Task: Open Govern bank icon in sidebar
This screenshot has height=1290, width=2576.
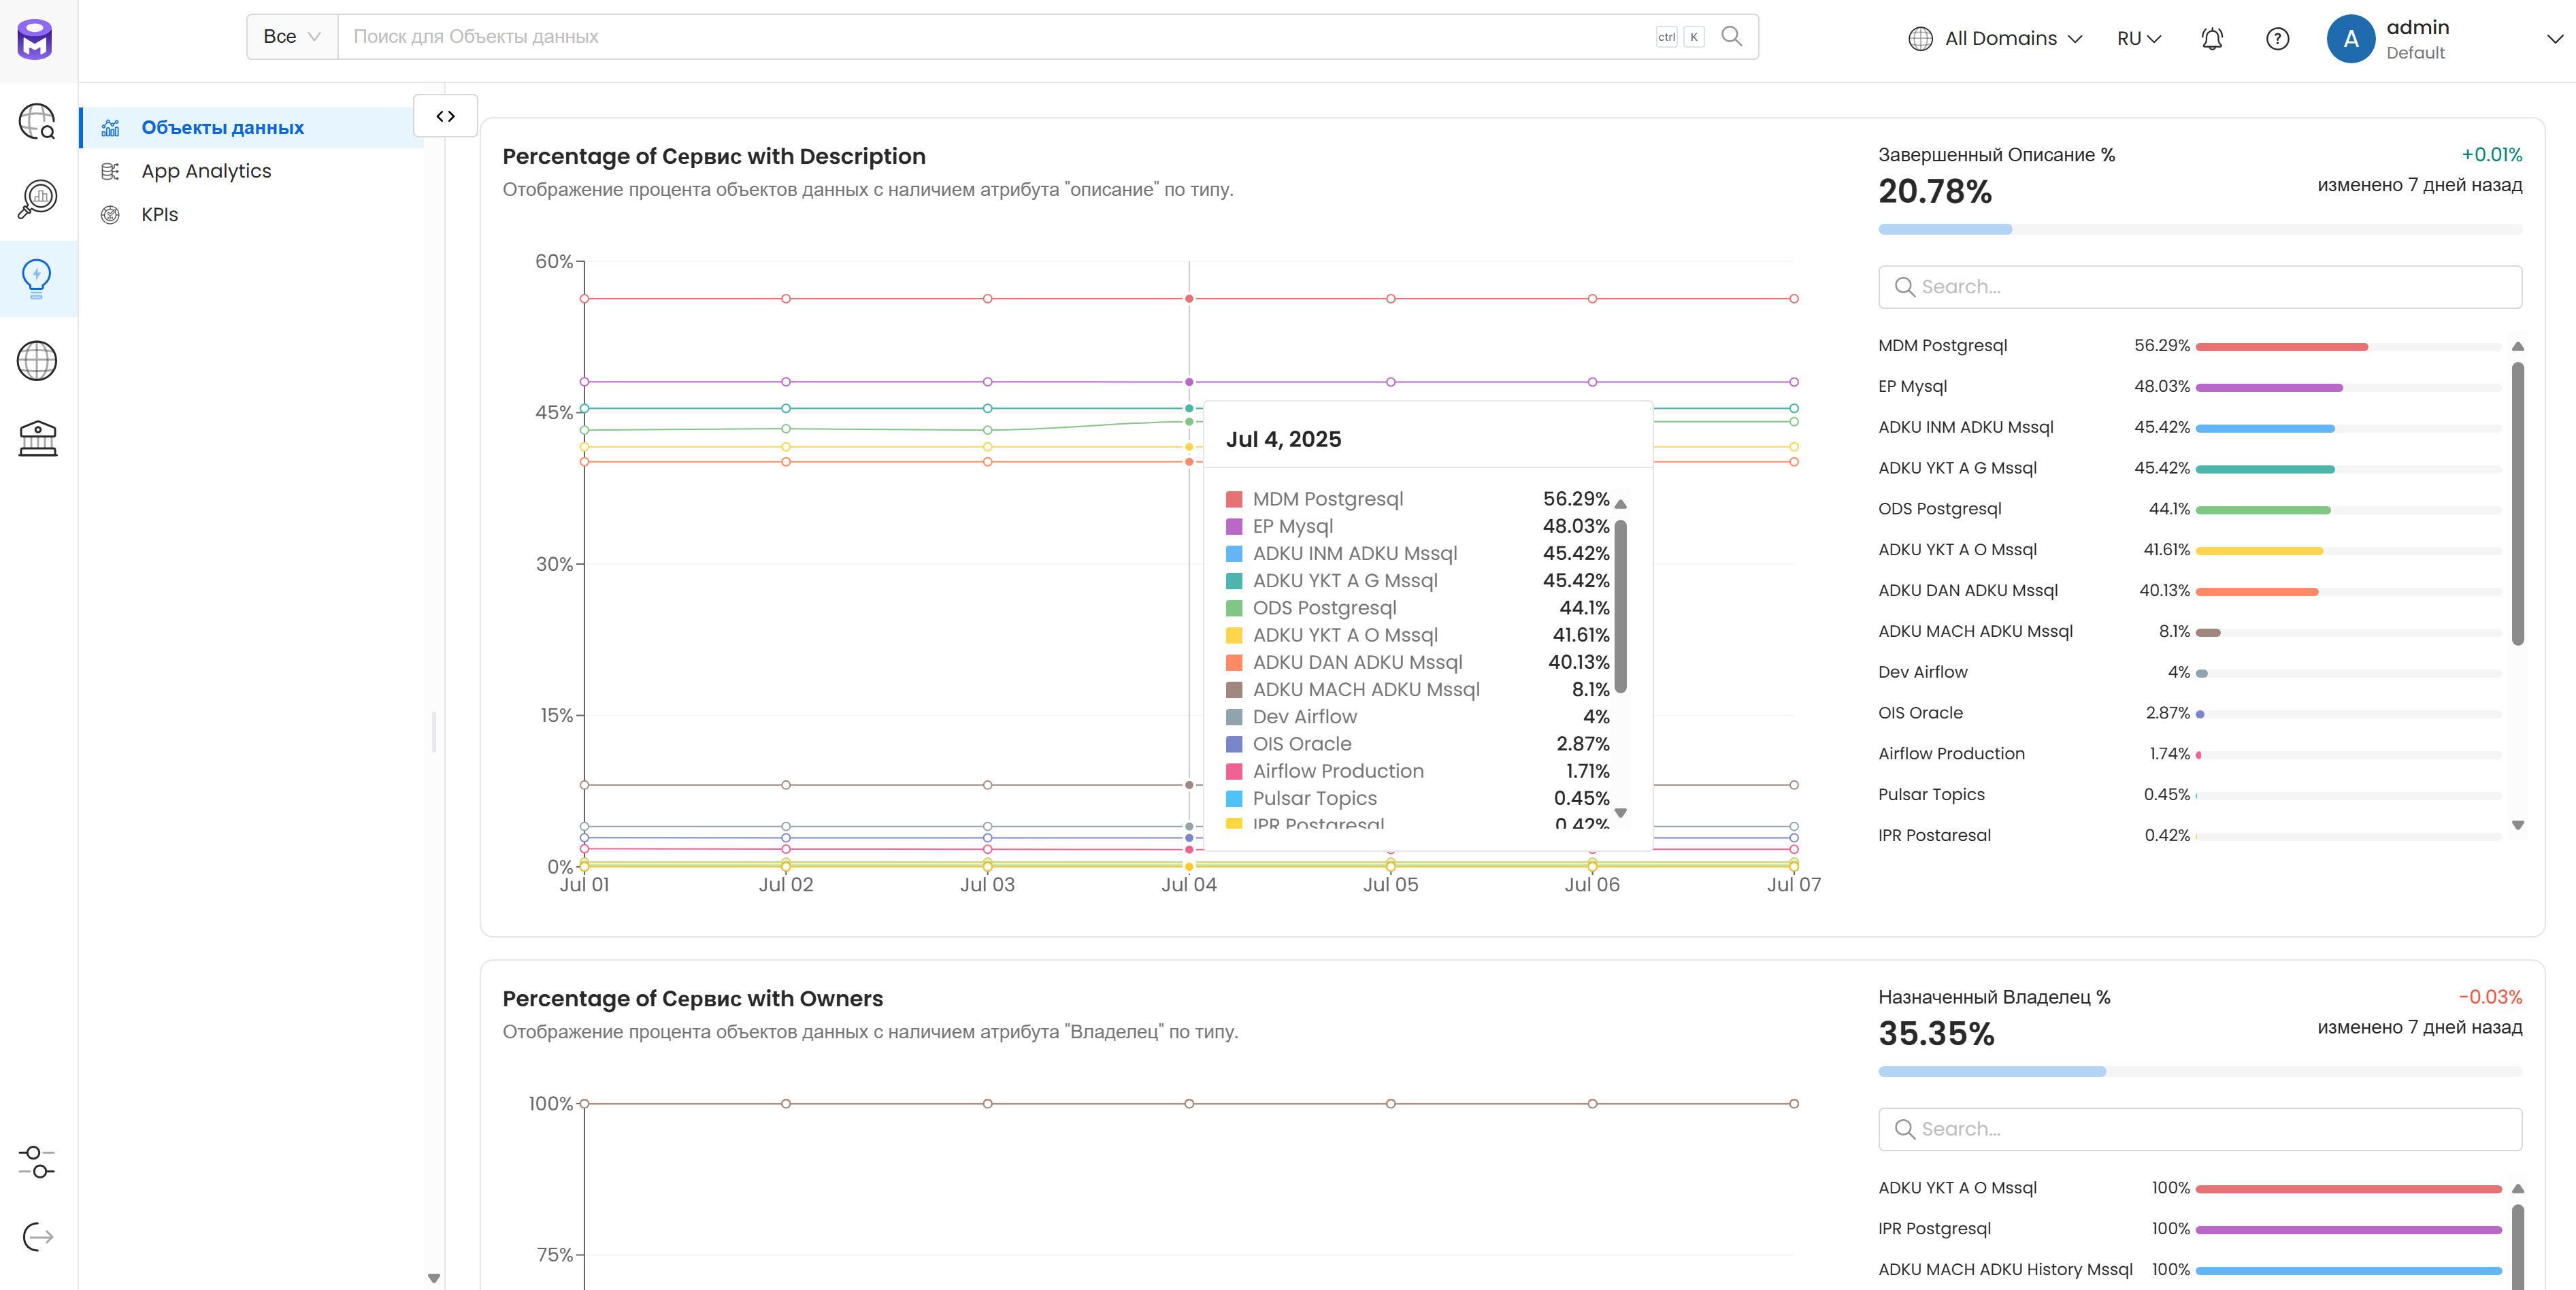Action: click(x=38, y=438)
